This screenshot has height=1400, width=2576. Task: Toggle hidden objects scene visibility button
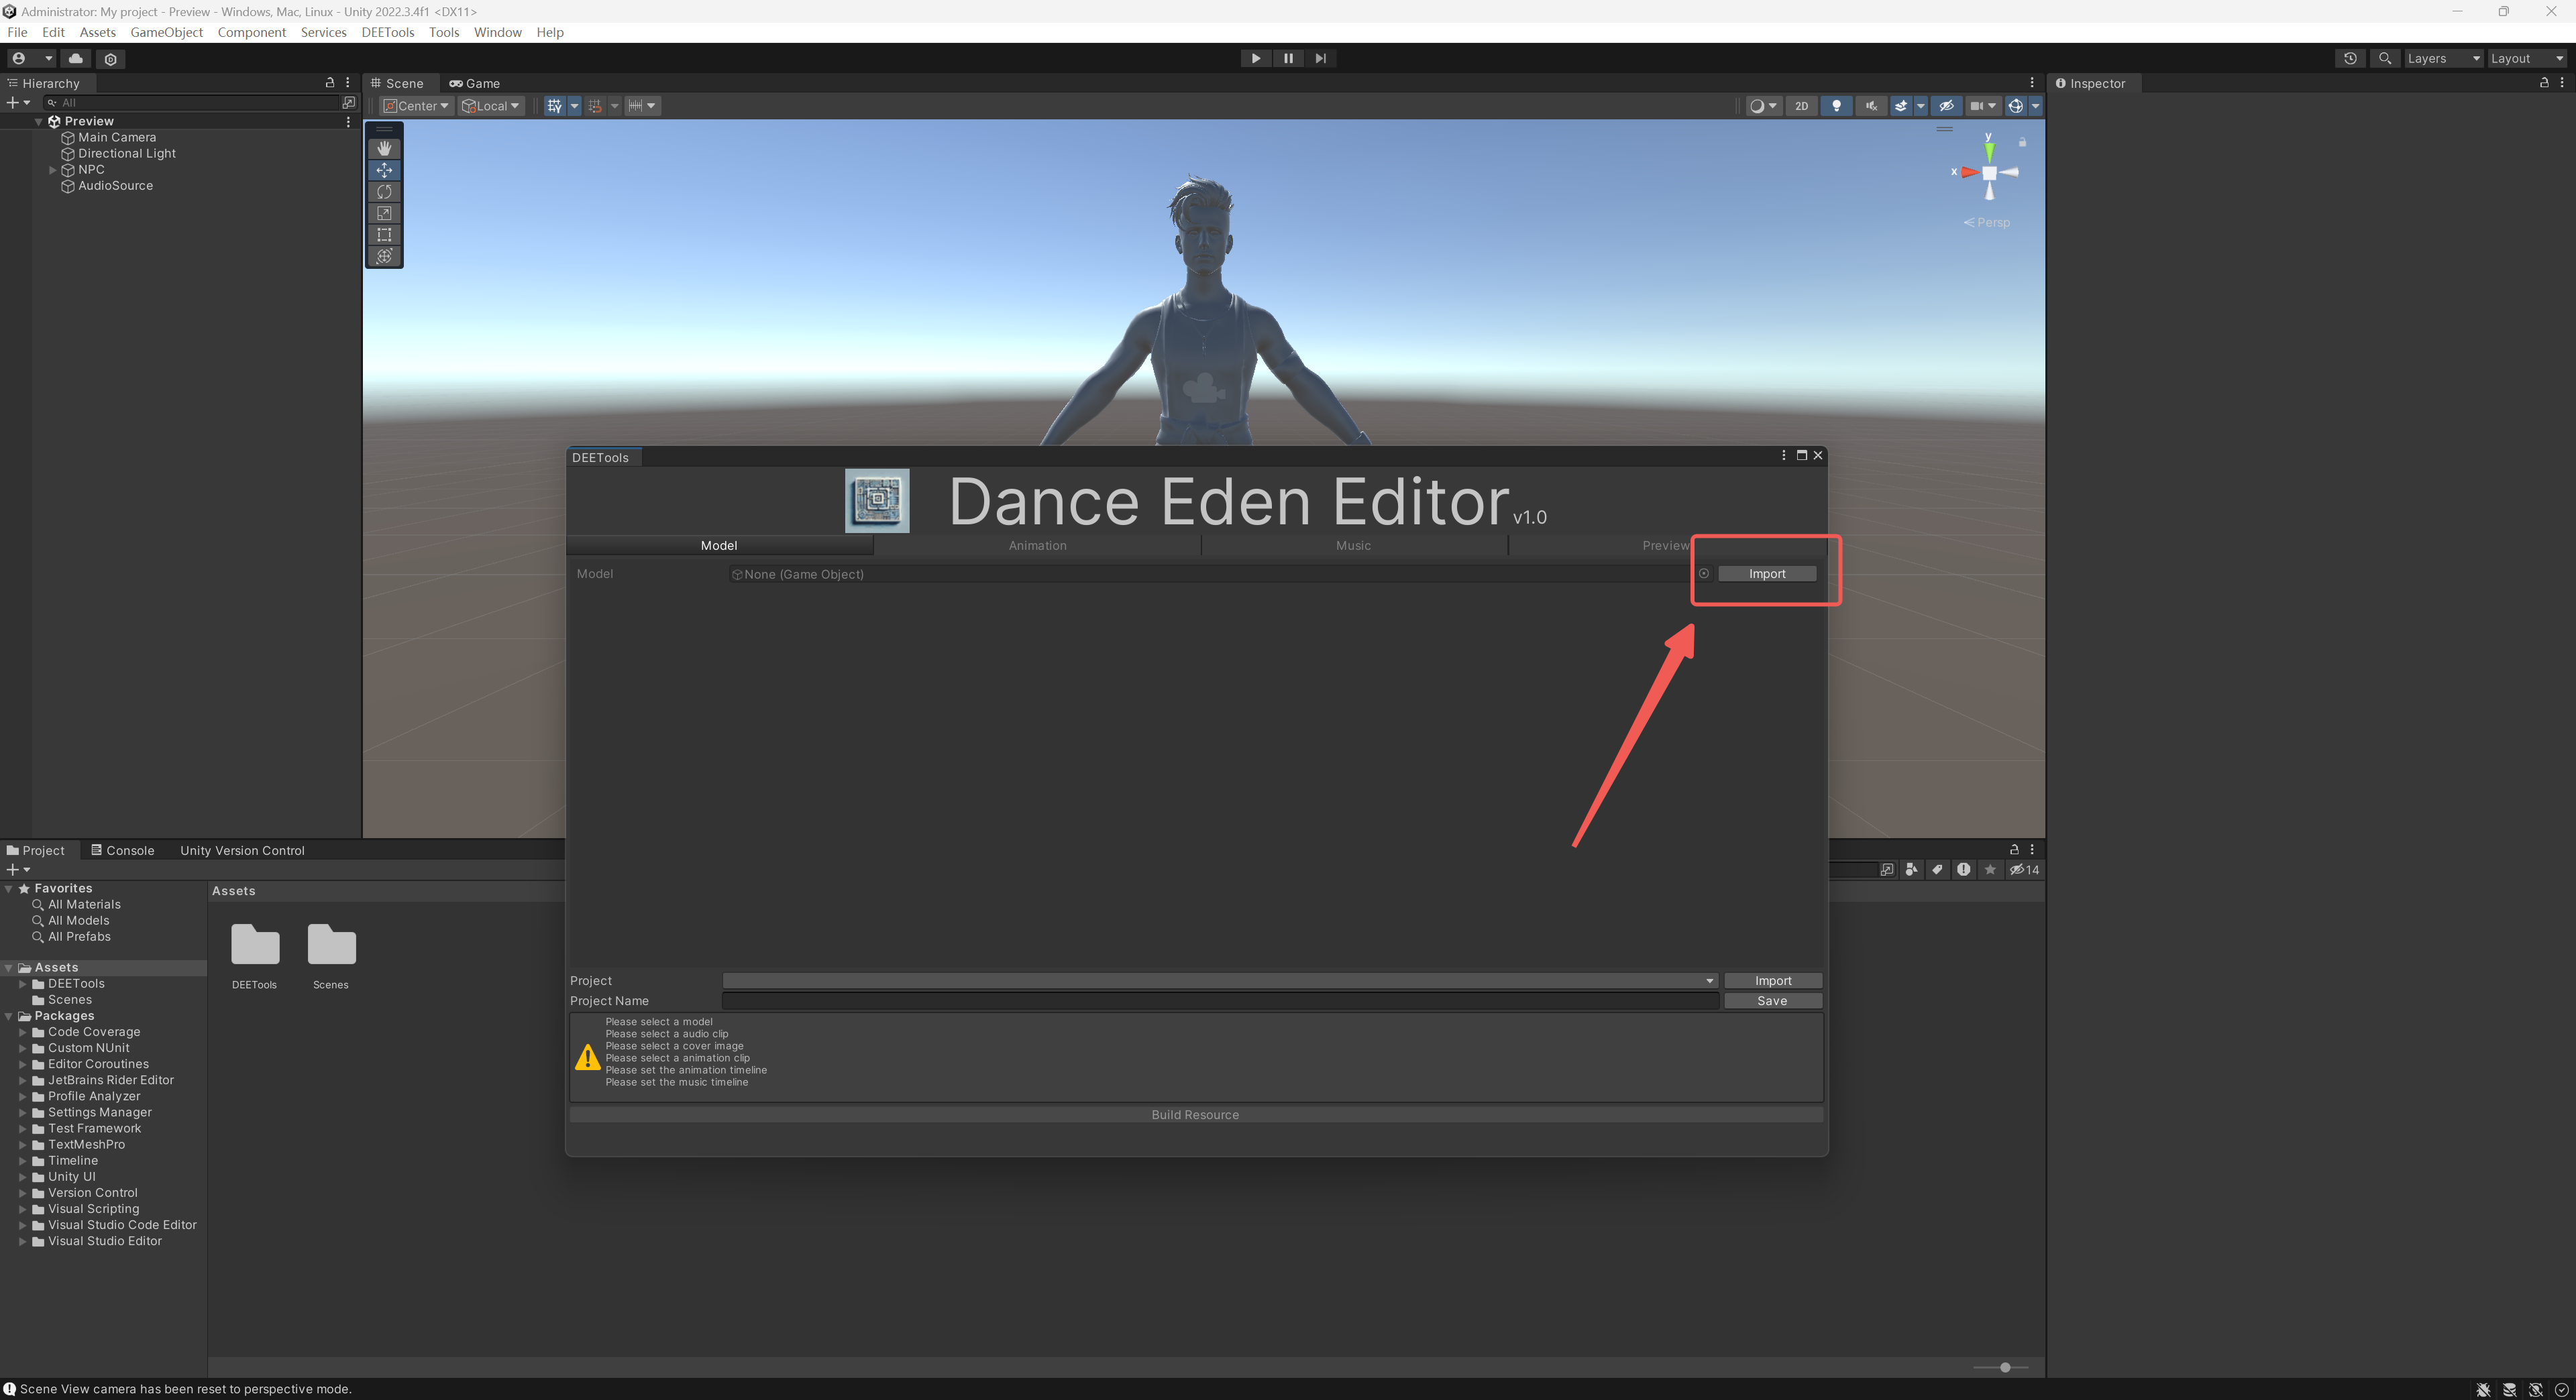click(x=1946, y=106)
